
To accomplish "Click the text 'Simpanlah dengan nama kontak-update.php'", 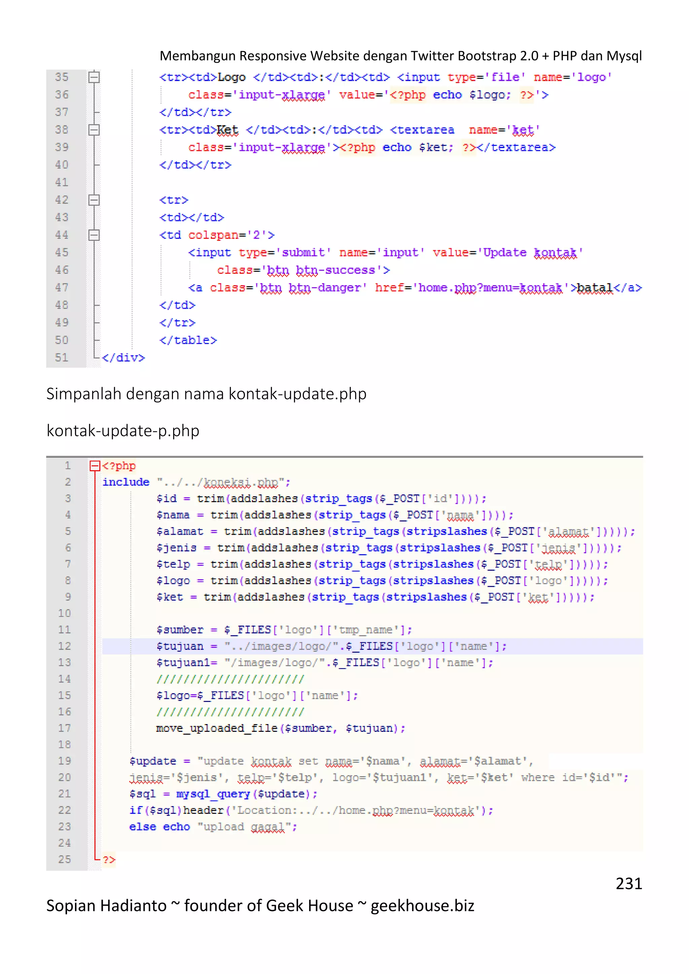I will click(206, 394).
